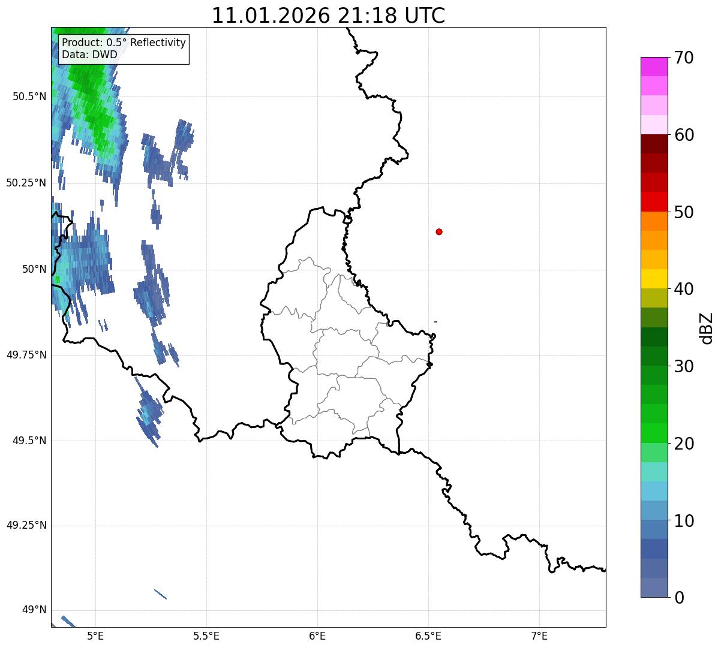Click the red station marker dot
Image resolution: width=721 pixels, height=648 pixels.
click(x=439, y=231)
